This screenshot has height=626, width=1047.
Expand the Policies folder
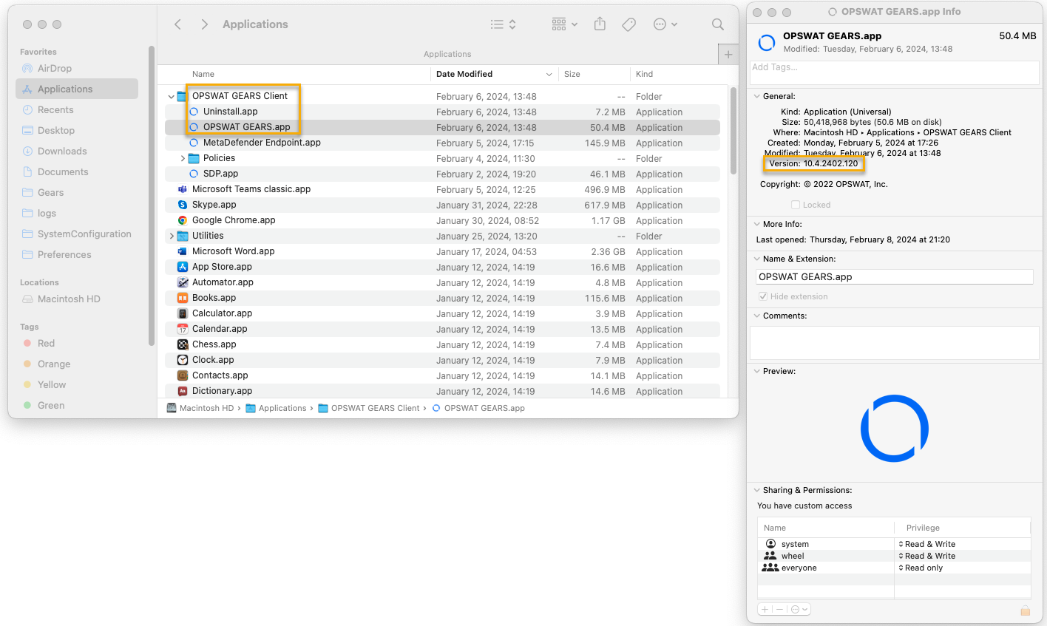[x=183, y=158]
